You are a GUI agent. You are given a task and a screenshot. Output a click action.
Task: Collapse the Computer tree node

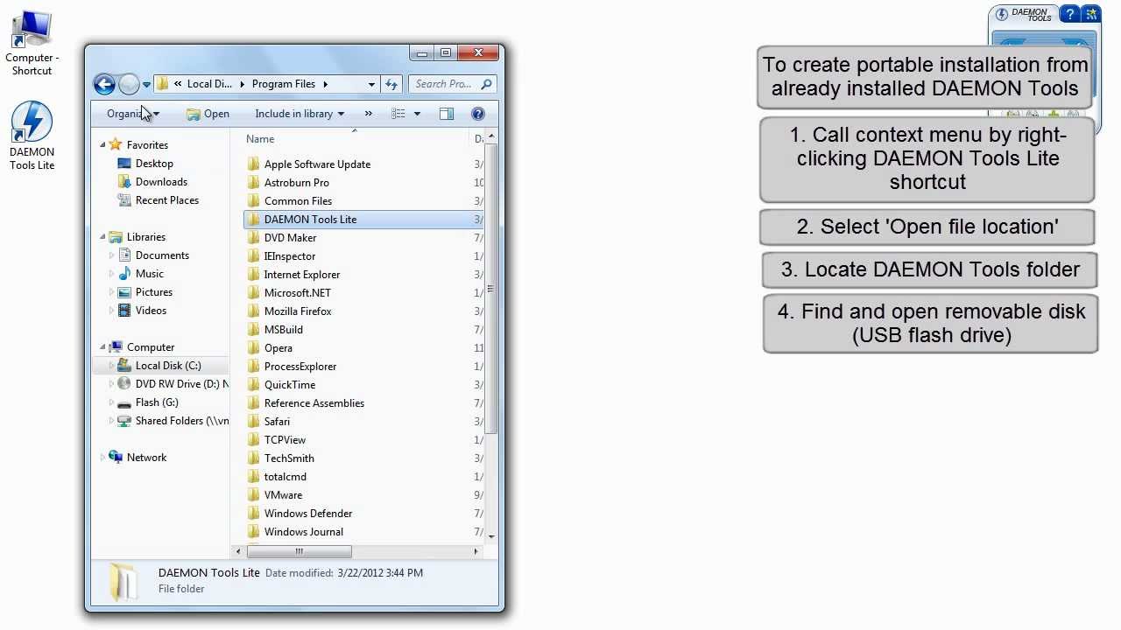coord(102,347)
